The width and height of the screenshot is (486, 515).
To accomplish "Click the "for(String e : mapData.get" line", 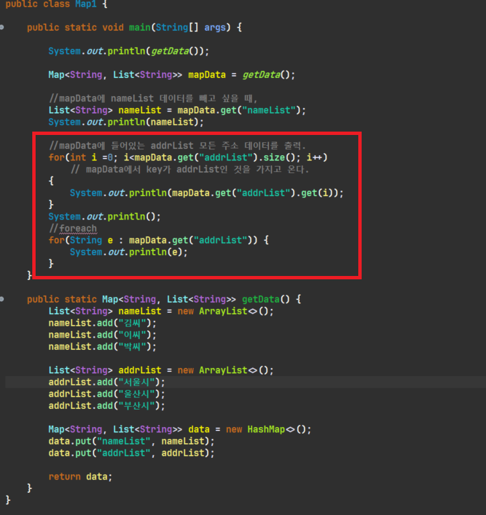I will 159,240.
